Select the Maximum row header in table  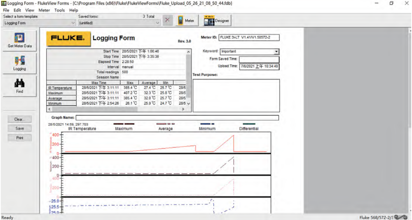[x=61, y=93]
